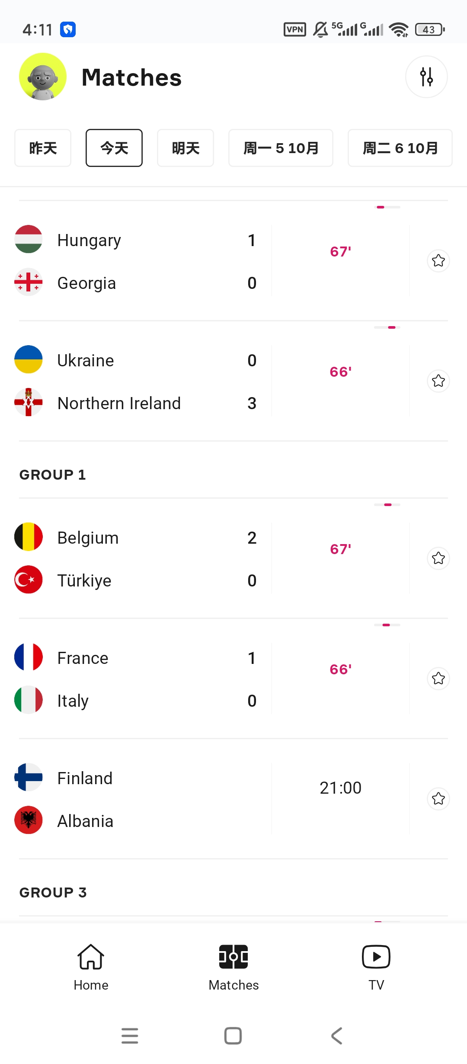Star the Ukraine vs Northern Ireland match
The width and height of the screenshot is (467, 1064).
[x=438, y=381]
